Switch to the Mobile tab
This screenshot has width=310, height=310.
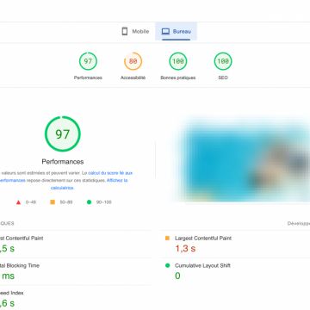click(x=135, y=31)
